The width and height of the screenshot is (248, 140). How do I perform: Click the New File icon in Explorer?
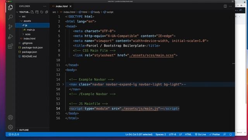click(32, 12)
